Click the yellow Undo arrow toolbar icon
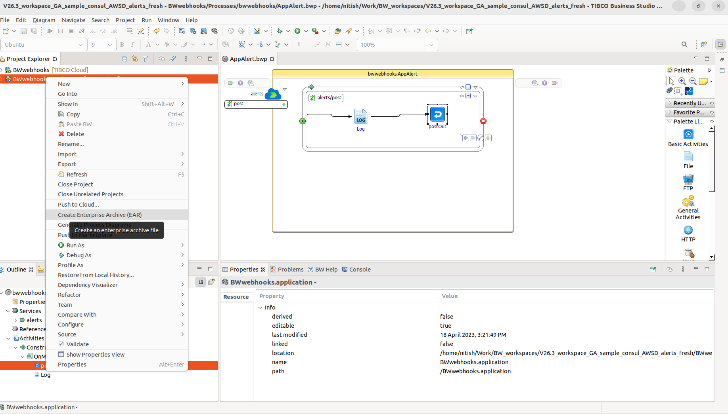Image resolution: width=728 pixels, height=414 pixels. coord(156,31)
